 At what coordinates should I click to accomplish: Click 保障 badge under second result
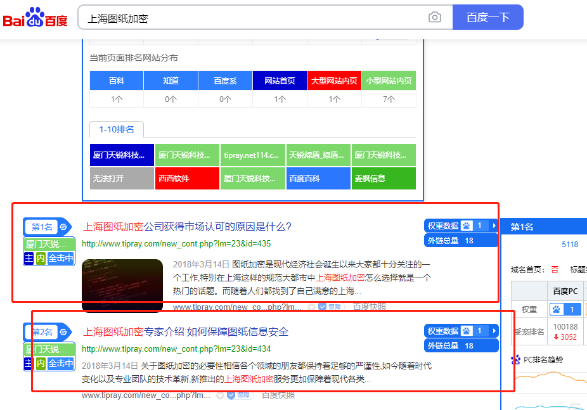pos(239,395)
